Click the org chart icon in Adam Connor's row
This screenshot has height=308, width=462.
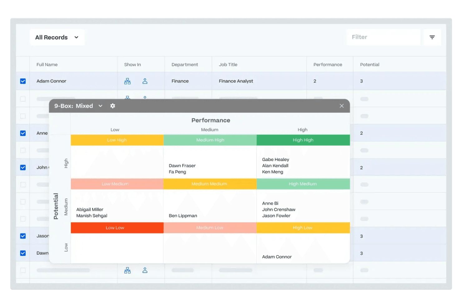[127, 81]
